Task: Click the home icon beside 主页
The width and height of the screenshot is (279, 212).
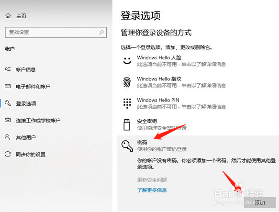Action: [8, 16]
